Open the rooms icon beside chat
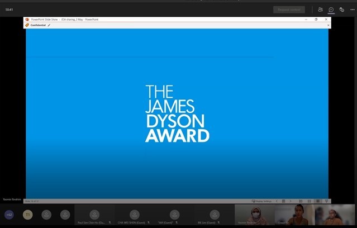This screenshot has height=228, width=357. click(x=342, y=9)
